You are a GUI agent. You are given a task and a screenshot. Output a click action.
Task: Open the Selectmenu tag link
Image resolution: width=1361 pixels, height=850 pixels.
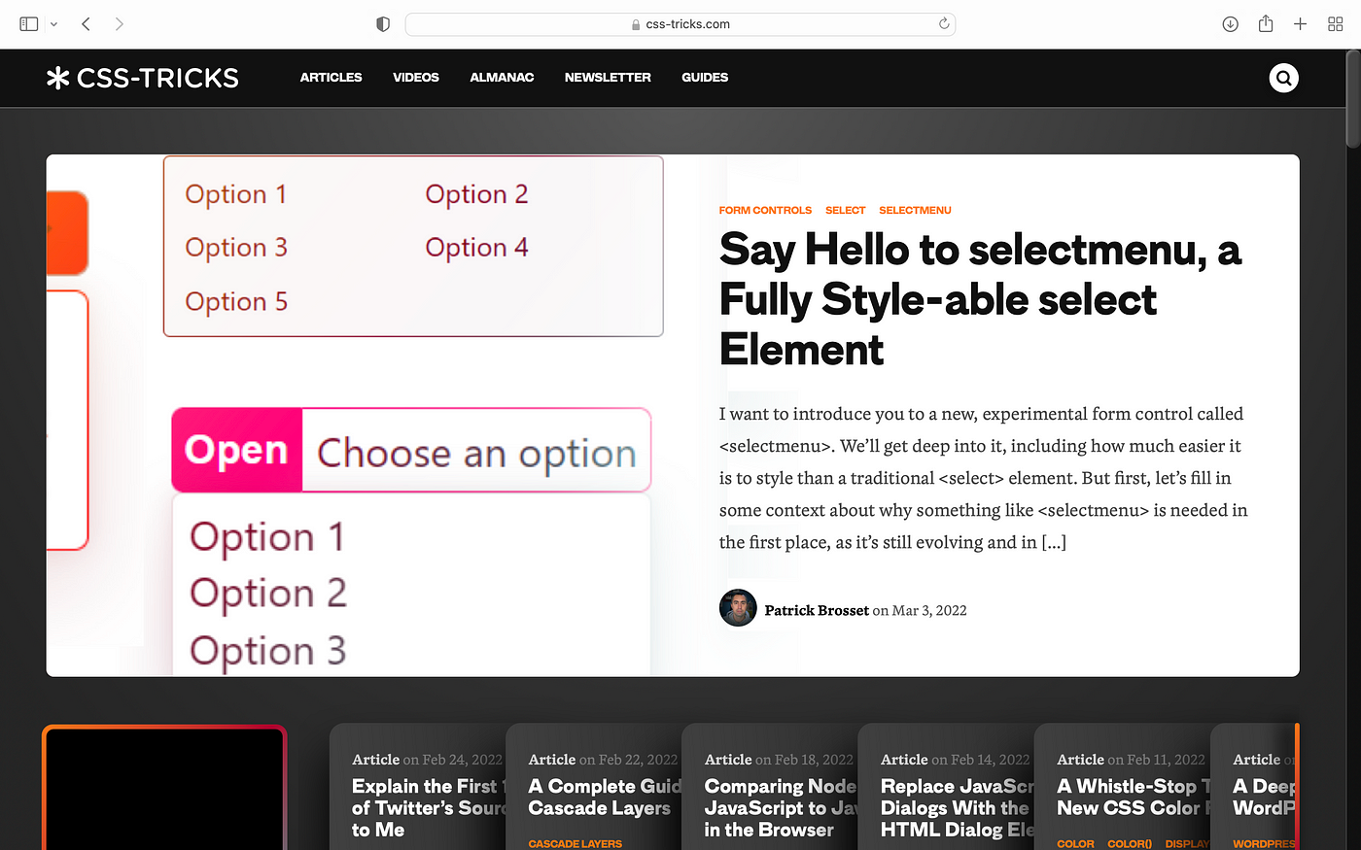click(915, 210)
